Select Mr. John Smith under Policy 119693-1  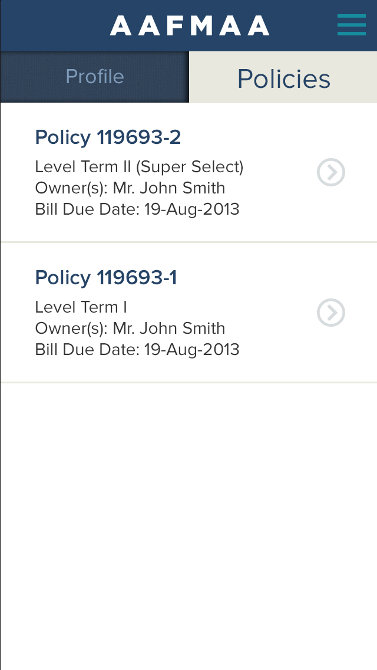[x=169, y=329]
